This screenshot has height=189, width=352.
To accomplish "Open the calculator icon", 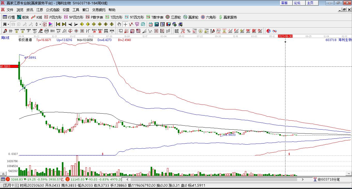I will 157,24.
